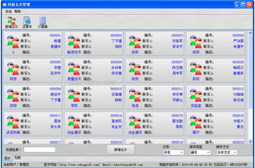Click 政府 category on card 000003
The width and height of the screenshot is (255, 168).
pos(135,52)
